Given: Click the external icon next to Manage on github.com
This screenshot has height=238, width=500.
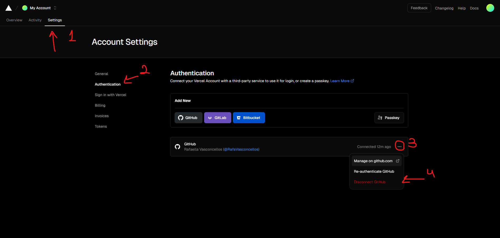Looking at the screenshot, I should (398, 161).
